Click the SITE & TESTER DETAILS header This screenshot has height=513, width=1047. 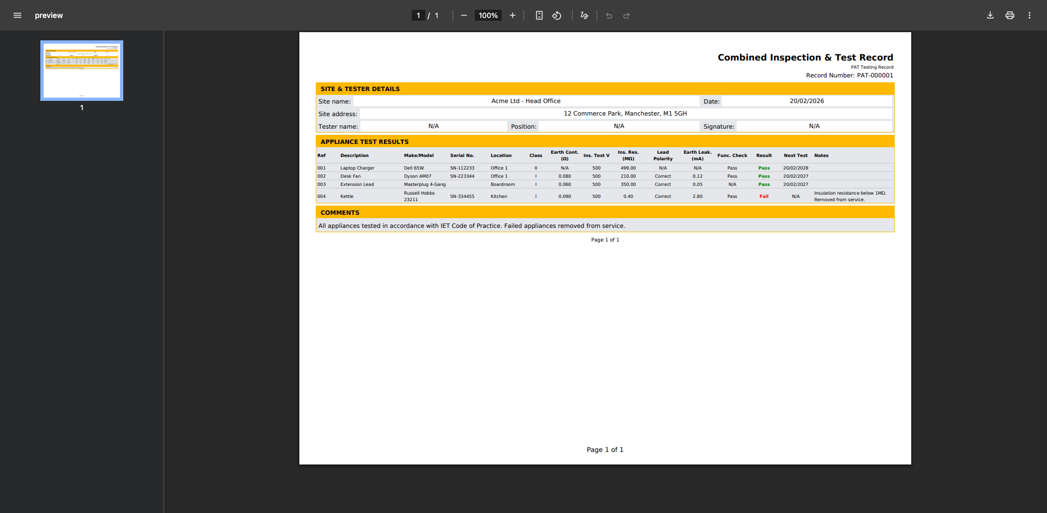[x=360, y=88]
